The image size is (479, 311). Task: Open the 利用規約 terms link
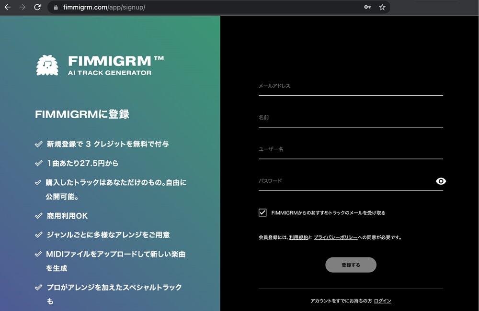tap(298, 237)
